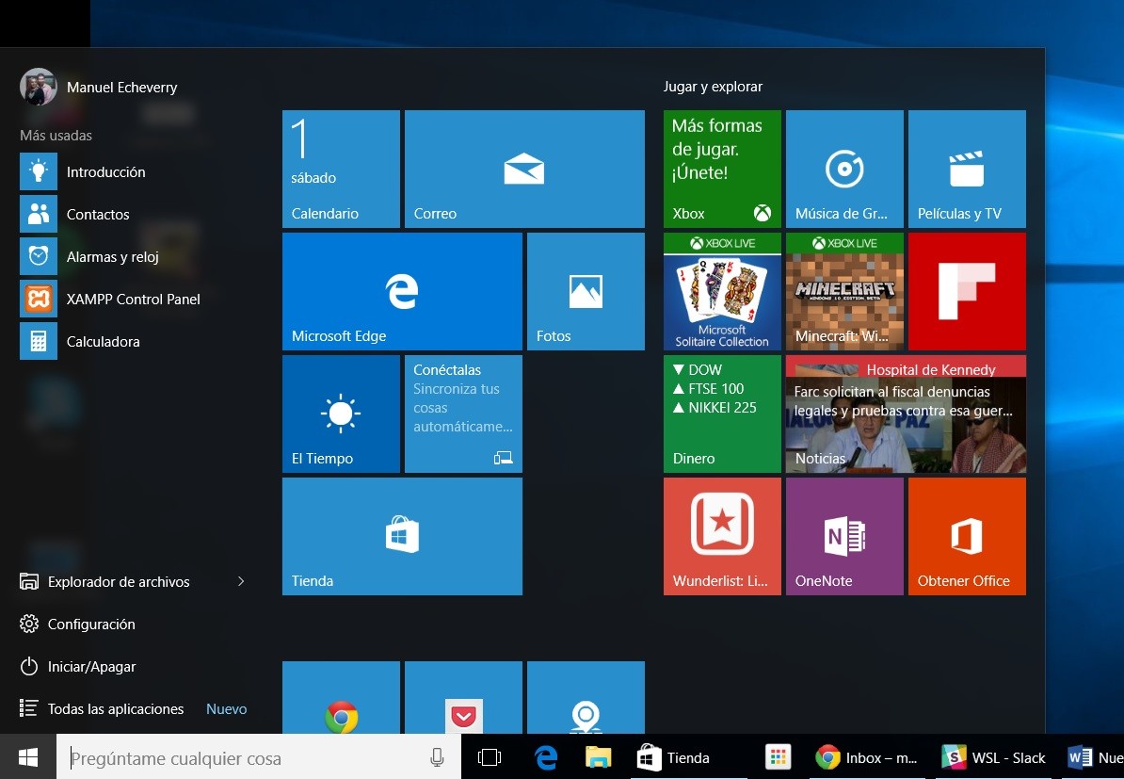The width and height of the screenshot is (1124, 779).
Task: Launch Microsoft Edge from its tile
Action: pyautogui.click(x=402, y=290)
